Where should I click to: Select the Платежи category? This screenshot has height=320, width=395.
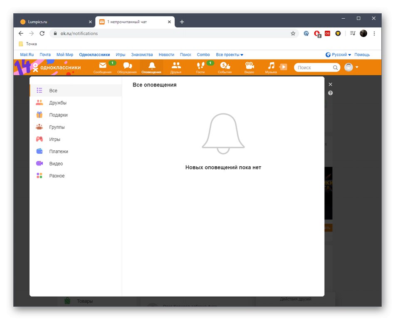pos(76,151)
